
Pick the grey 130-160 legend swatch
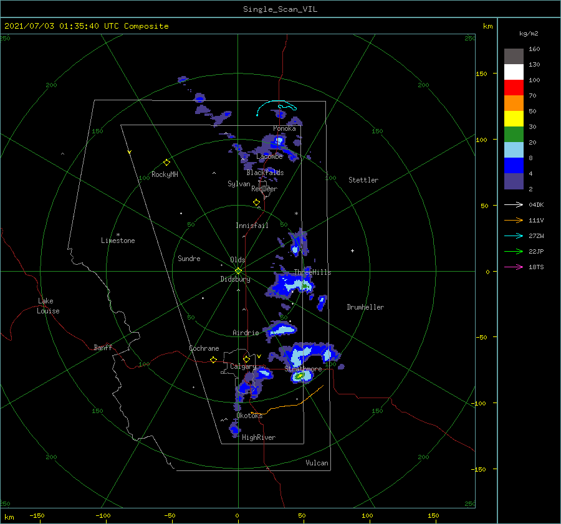[x=514, y=56]
